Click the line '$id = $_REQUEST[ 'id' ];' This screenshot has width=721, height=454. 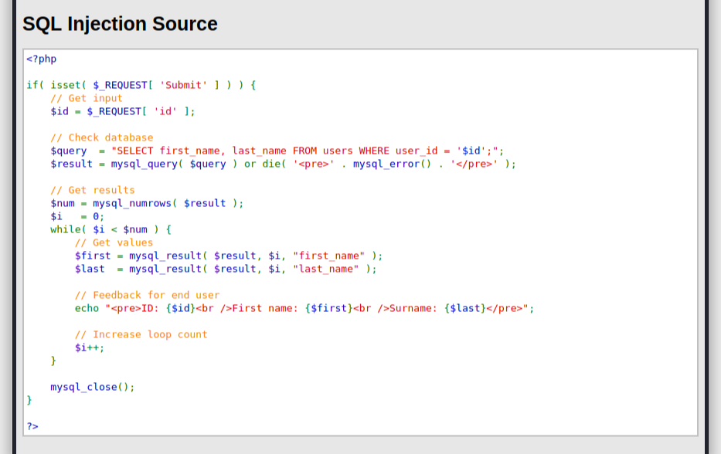123,111
